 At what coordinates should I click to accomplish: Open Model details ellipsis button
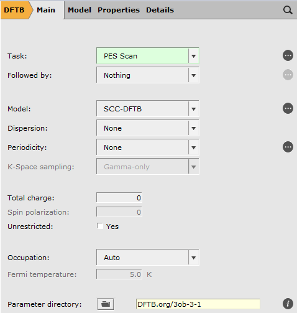pyautogui.click(x=288, y=108)
